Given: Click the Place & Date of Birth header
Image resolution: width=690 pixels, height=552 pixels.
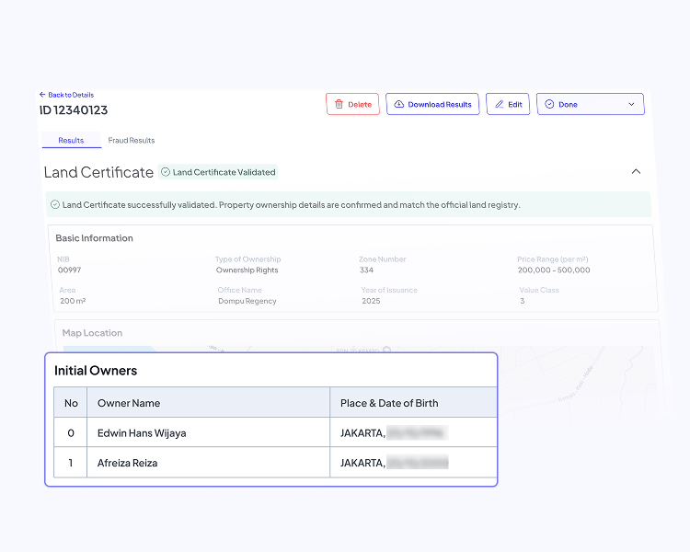Looking at the screenshot, I should point(389,403).
